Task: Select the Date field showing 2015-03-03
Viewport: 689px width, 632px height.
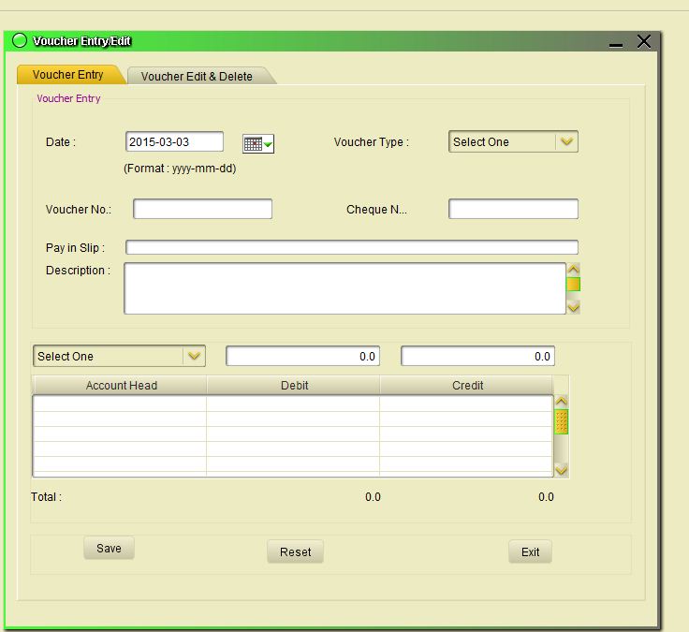Action: pos(174,142)
